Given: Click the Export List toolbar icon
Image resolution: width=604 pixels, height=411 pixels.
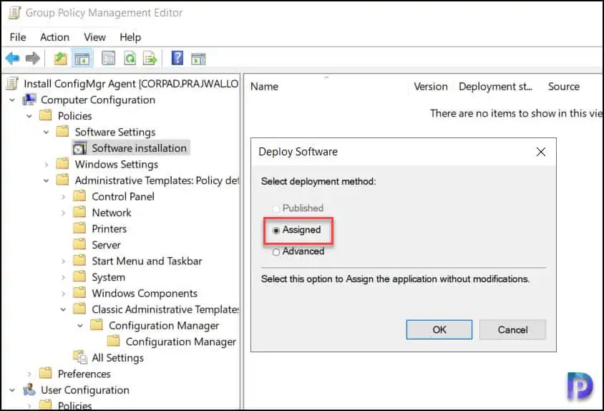Looking at the screenshot, I should pyautogui.click(x=150, y=59).
